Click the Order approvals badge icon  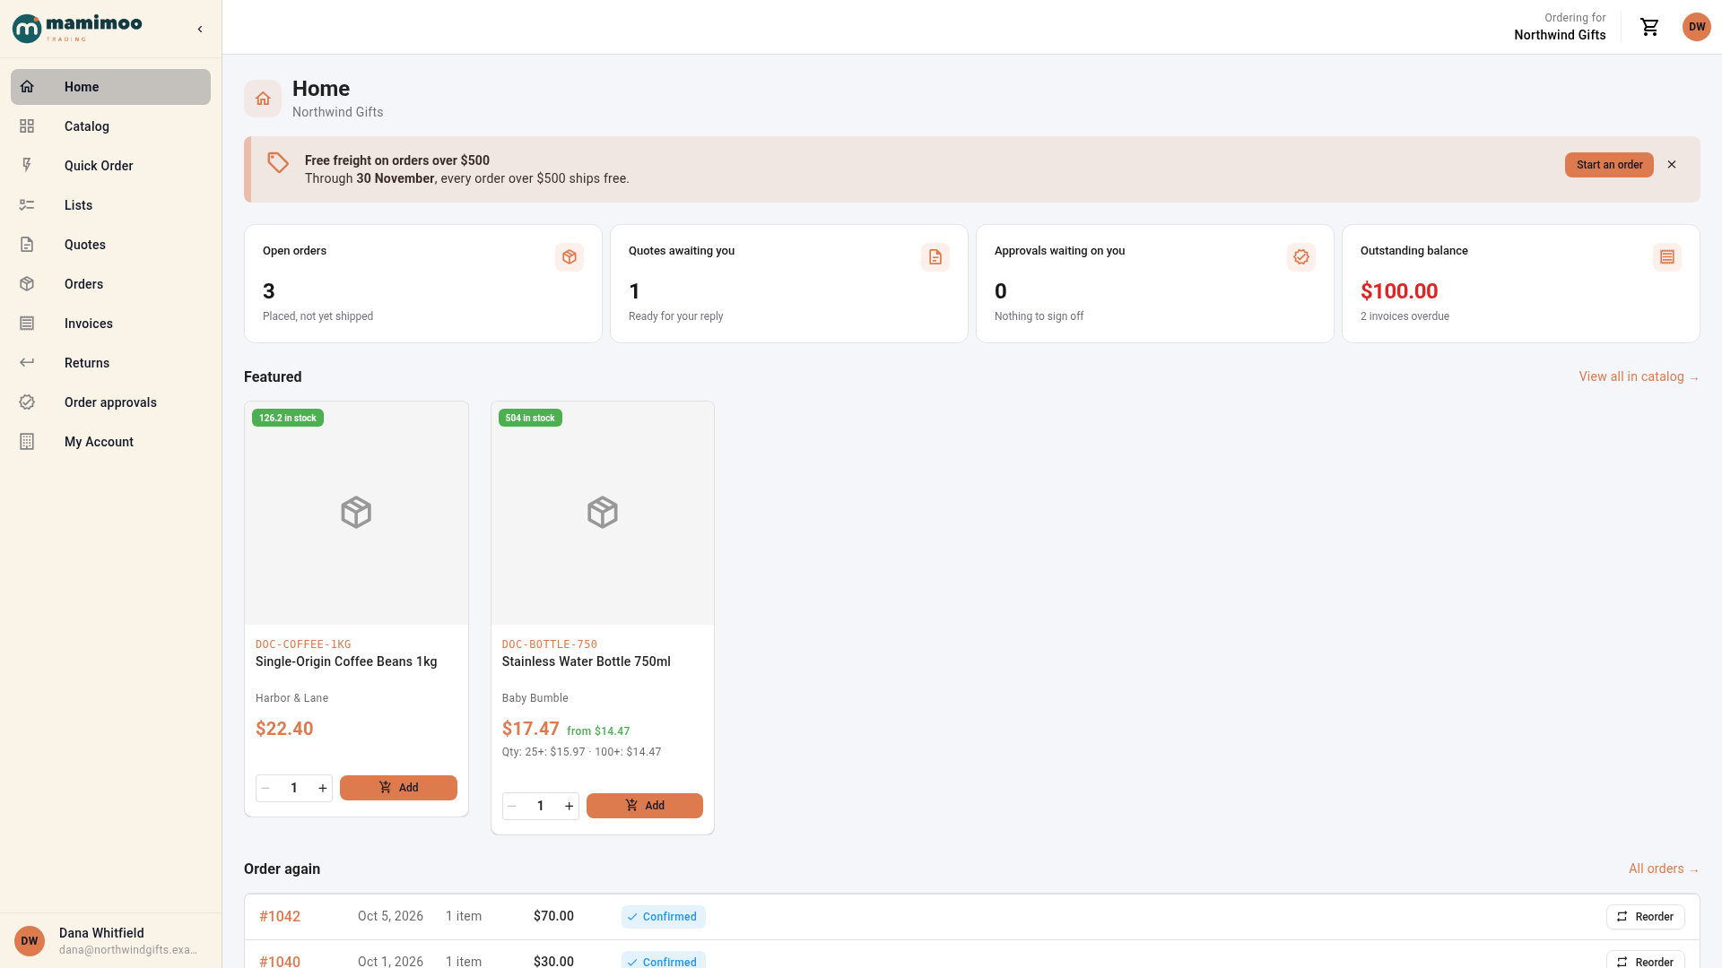pyautogui.click(x=27, y=402)
